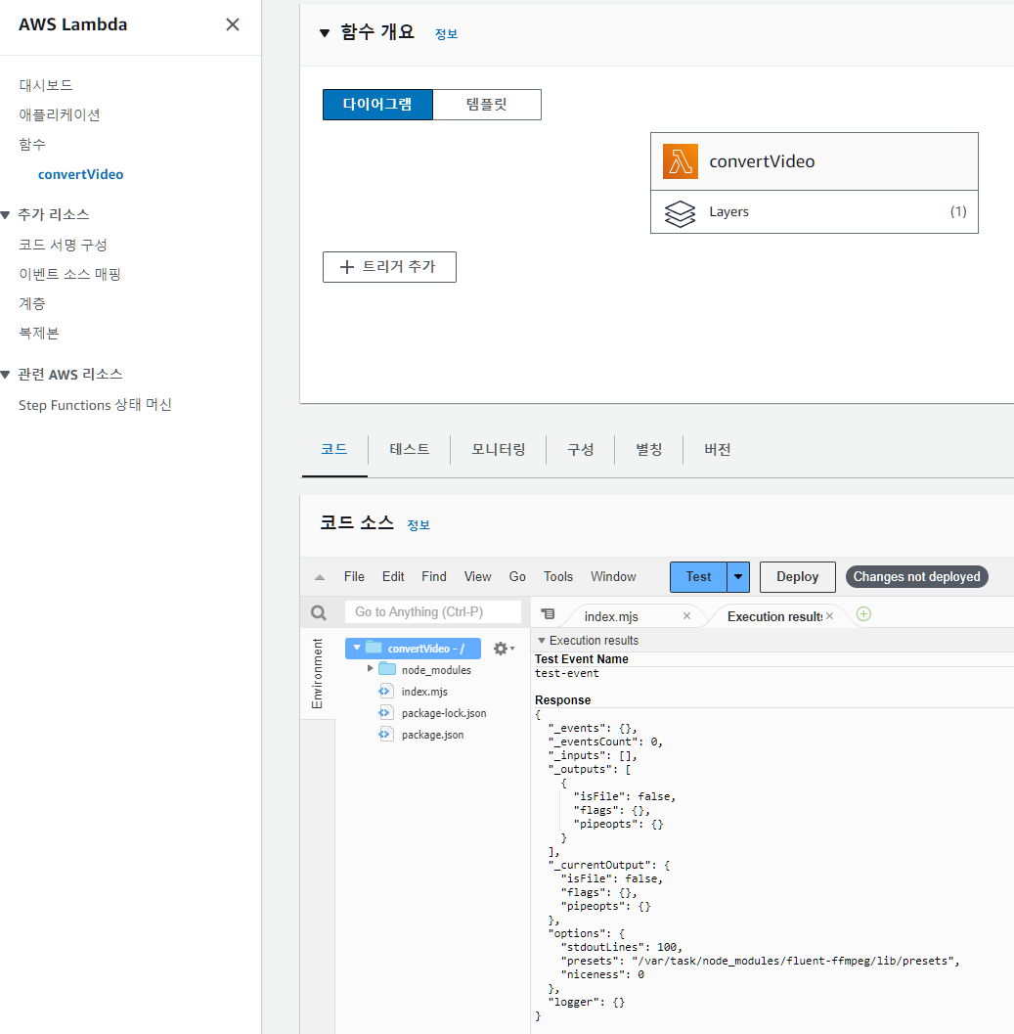This screenshot has height=1034, width=1014.
Task: Collapse the 관련 AWS 리소스 section
Action: pyautogui.click(x=5, y=375)
